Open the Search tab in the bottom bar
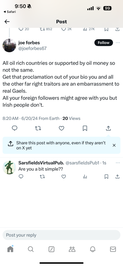The image size is (123, 266). point(31,249)
